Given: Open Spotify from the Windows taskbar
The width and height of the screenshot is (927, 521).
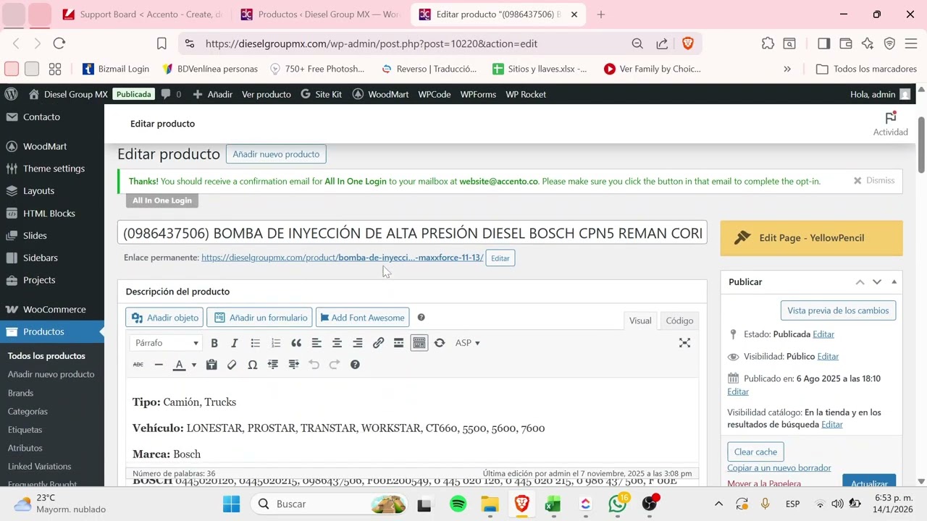Looking at the screenshot, I should 458,504.
